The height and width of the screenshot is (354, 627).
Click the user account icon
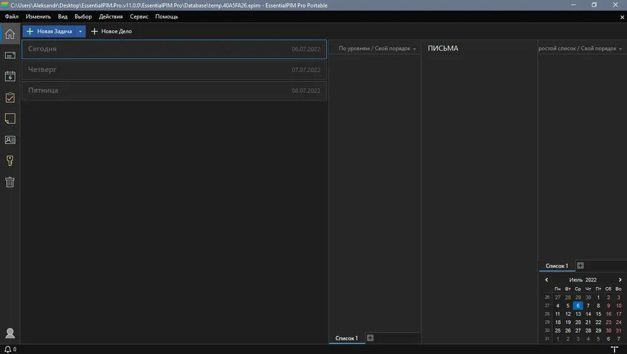pyautogui.click(x=10, y=333)
